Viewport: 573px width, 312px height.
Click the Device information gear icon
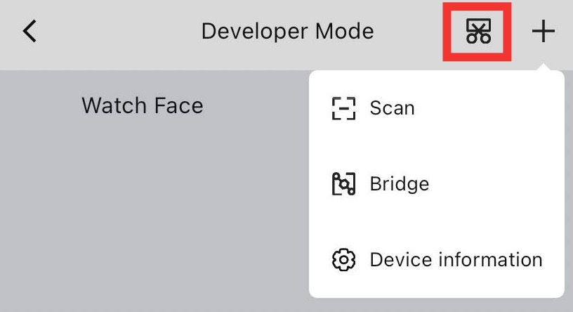(343, 260)
